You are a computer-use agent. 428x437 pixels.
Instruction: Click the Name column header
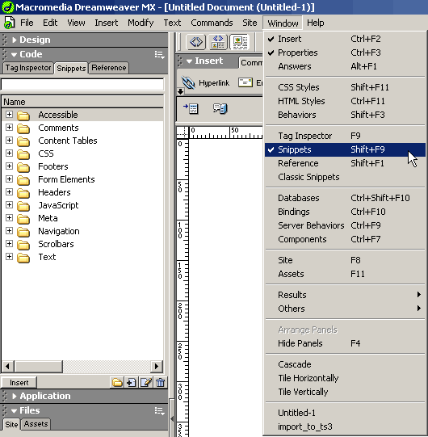pos(82,102)
